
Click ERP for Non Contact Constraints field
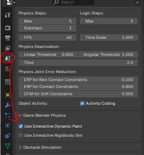78,80
